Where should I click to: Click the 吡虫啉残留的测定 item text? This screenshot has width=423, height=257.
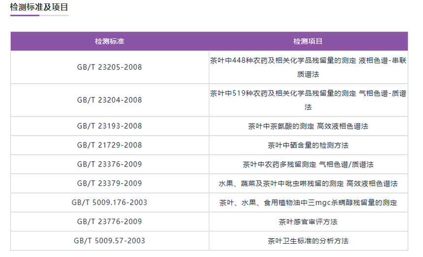[308, 183]
